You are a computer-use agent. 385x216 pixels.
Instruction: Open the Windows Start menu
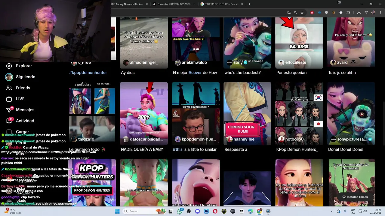tap(117, 211)
